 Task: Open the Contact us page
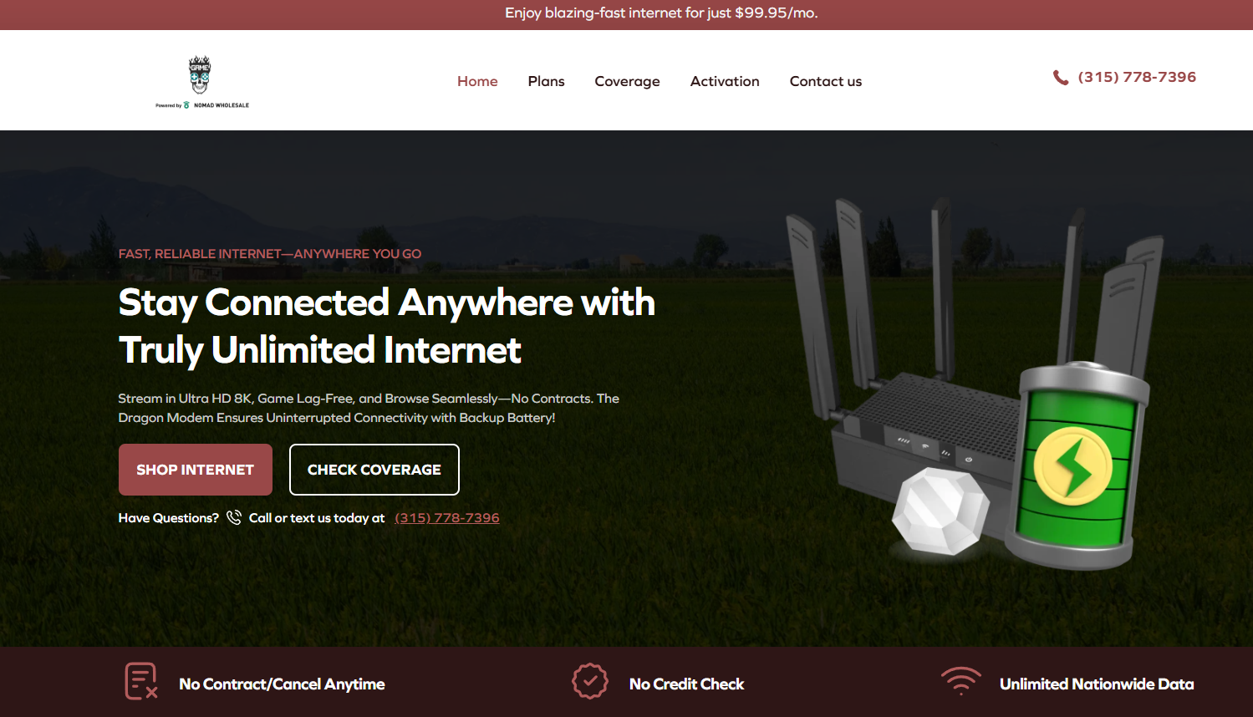(825, 81)
